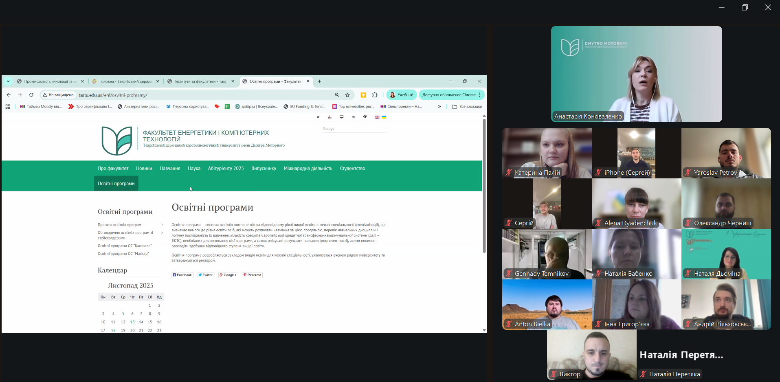Share the page via Twitter button
Image resolution: width=780 pixels, height=382 pixels.
(x=206, y=275)
